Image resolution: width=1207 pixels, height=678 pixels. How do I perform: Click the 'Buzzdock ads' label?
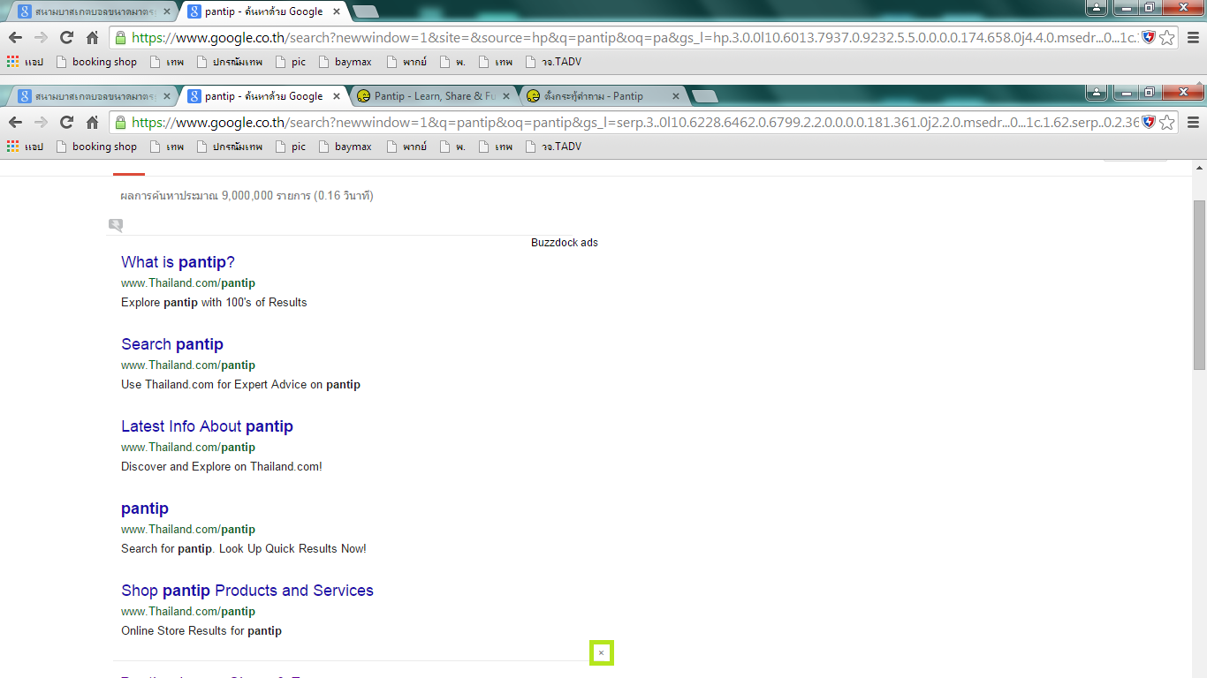pos(565,243)
